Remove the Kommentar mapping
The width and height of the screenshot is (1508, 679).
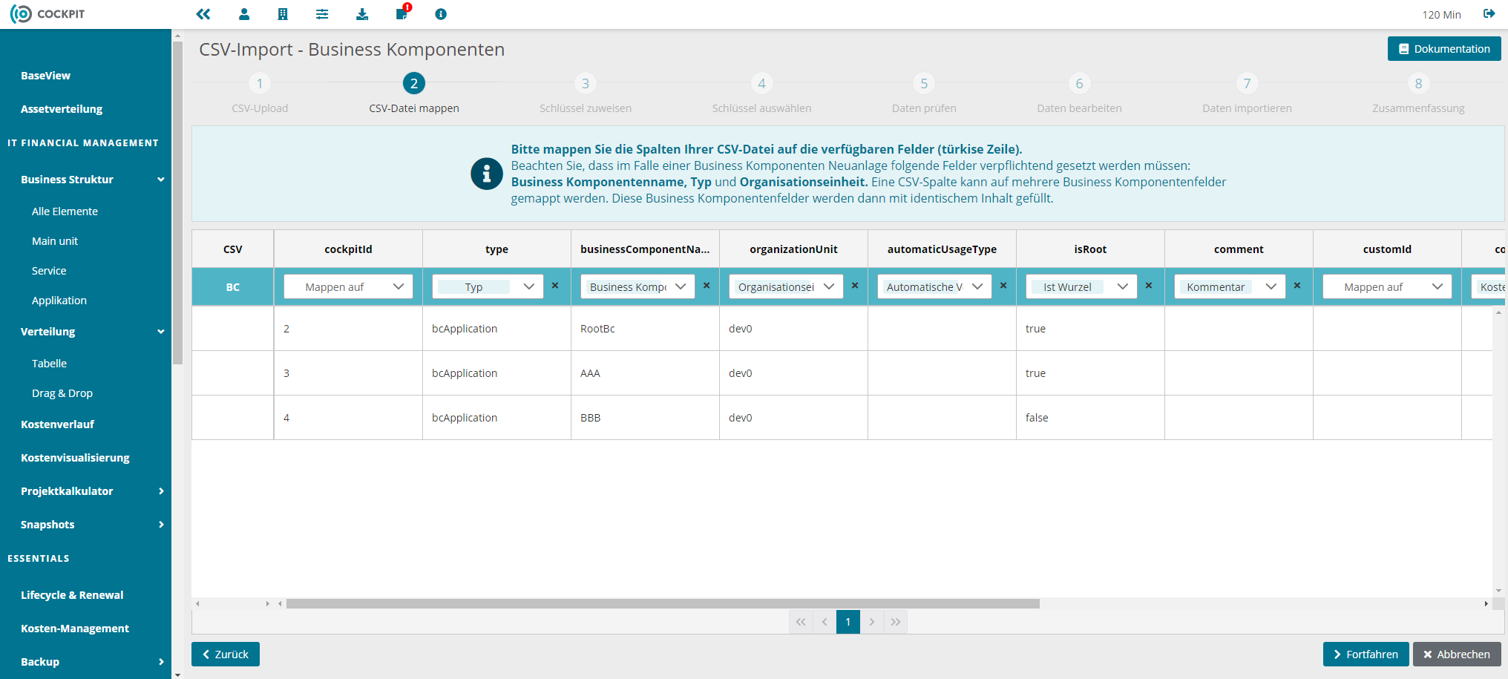[x=1297, y=286]
